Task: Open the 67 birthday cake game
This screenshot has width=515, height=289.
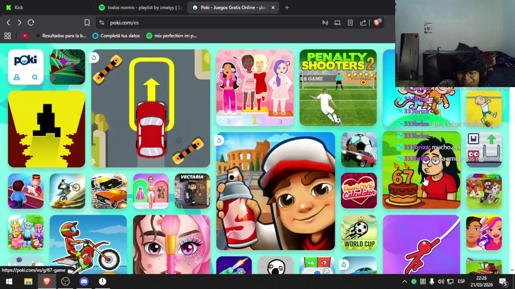Action: (421, 170)
